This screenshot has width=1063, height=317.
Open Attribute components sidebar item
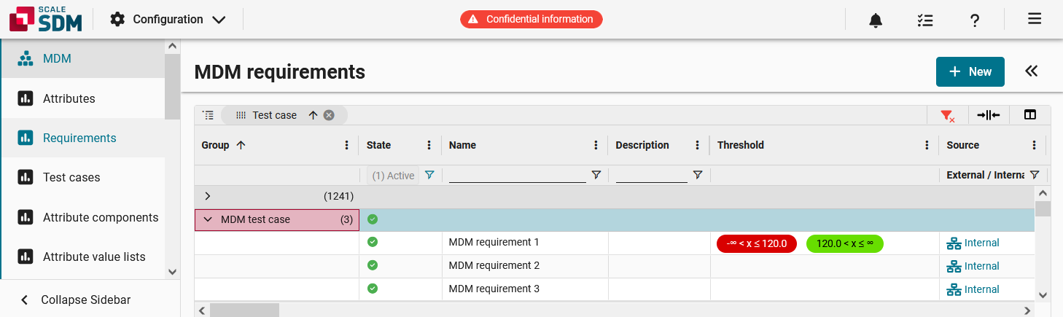[x=82, y=217]
